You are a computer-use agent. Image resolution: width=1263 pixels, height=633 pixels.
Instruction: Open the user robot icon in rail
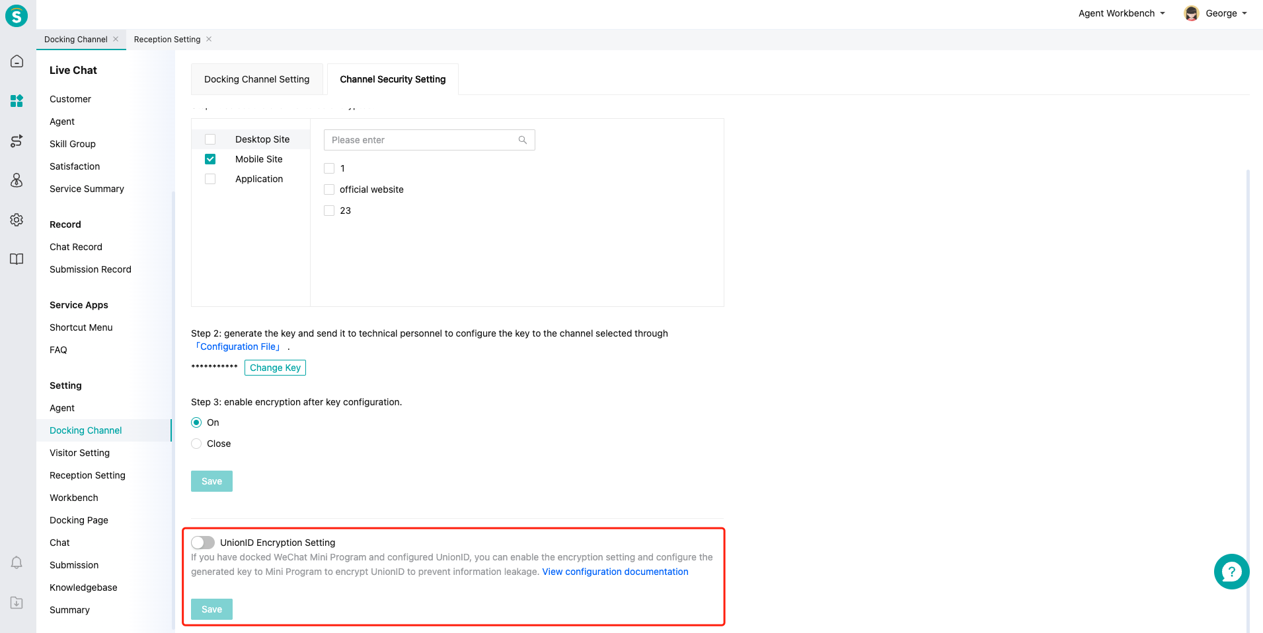tap(17, 180)
